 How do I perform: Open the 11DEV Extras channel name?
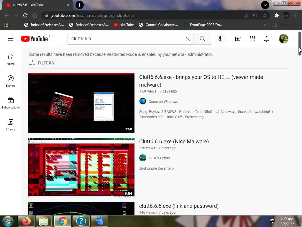point(159,158)
